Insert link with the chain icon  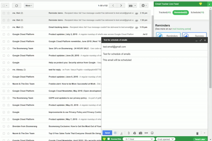146,133
